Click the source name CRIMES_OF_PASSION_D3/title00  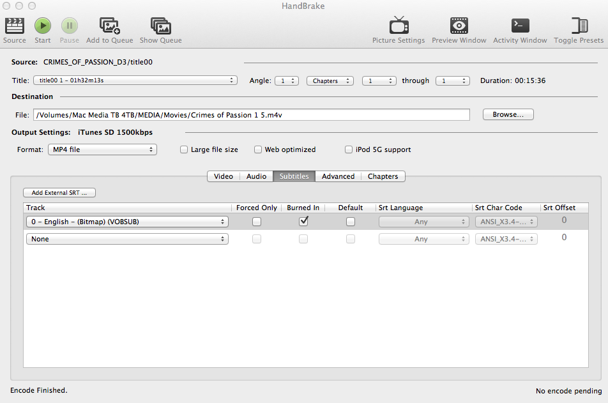click(x=98, y=62)
